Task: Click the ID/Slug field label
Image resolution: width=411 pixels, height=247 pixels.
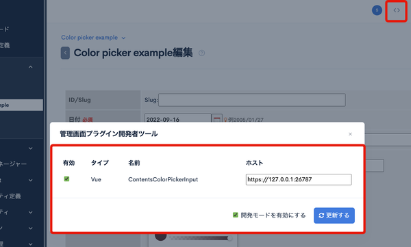Action: point(79,100)
